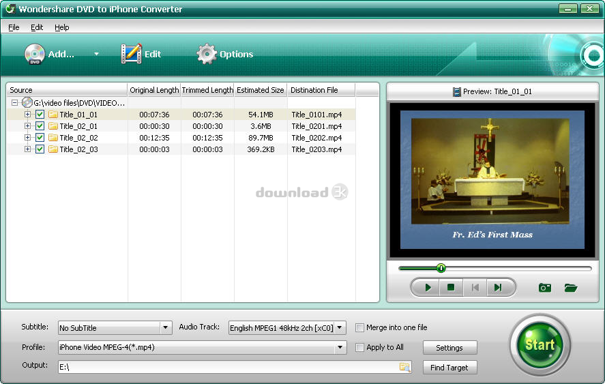Click the Estimated Size column header

[261, 90]
